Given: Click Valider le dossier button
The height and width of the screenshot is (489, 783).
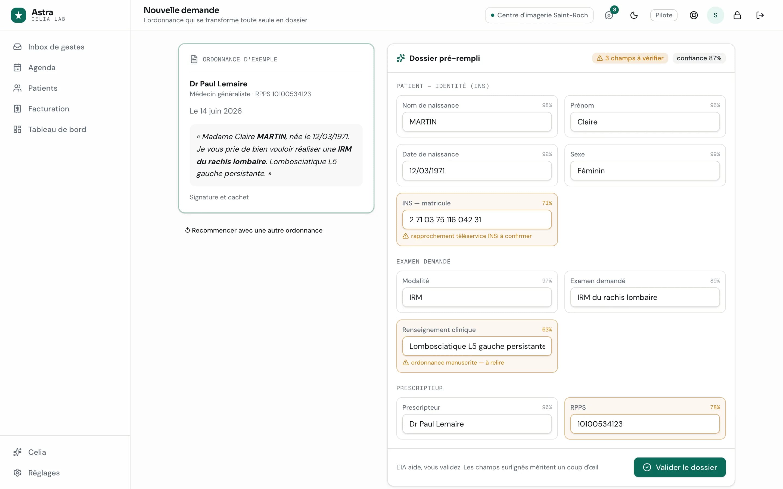Looking at the screenshot, I should pos(679,467).
